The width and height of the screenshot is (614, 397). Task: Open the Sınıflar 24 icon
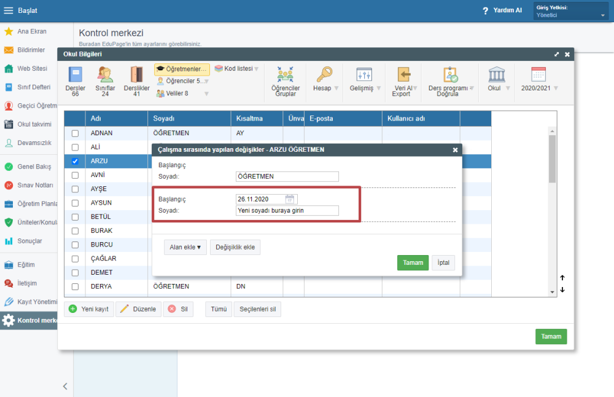(x=105, y=74)
